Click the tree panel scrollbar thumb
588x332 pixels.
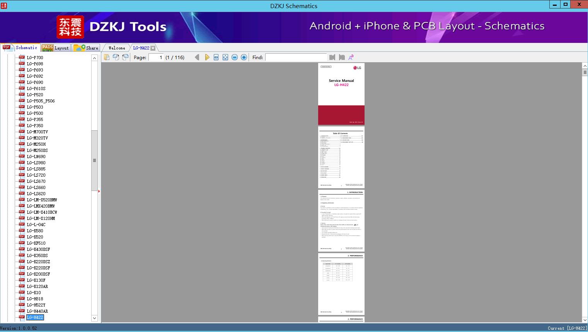(x=94, y=160)
